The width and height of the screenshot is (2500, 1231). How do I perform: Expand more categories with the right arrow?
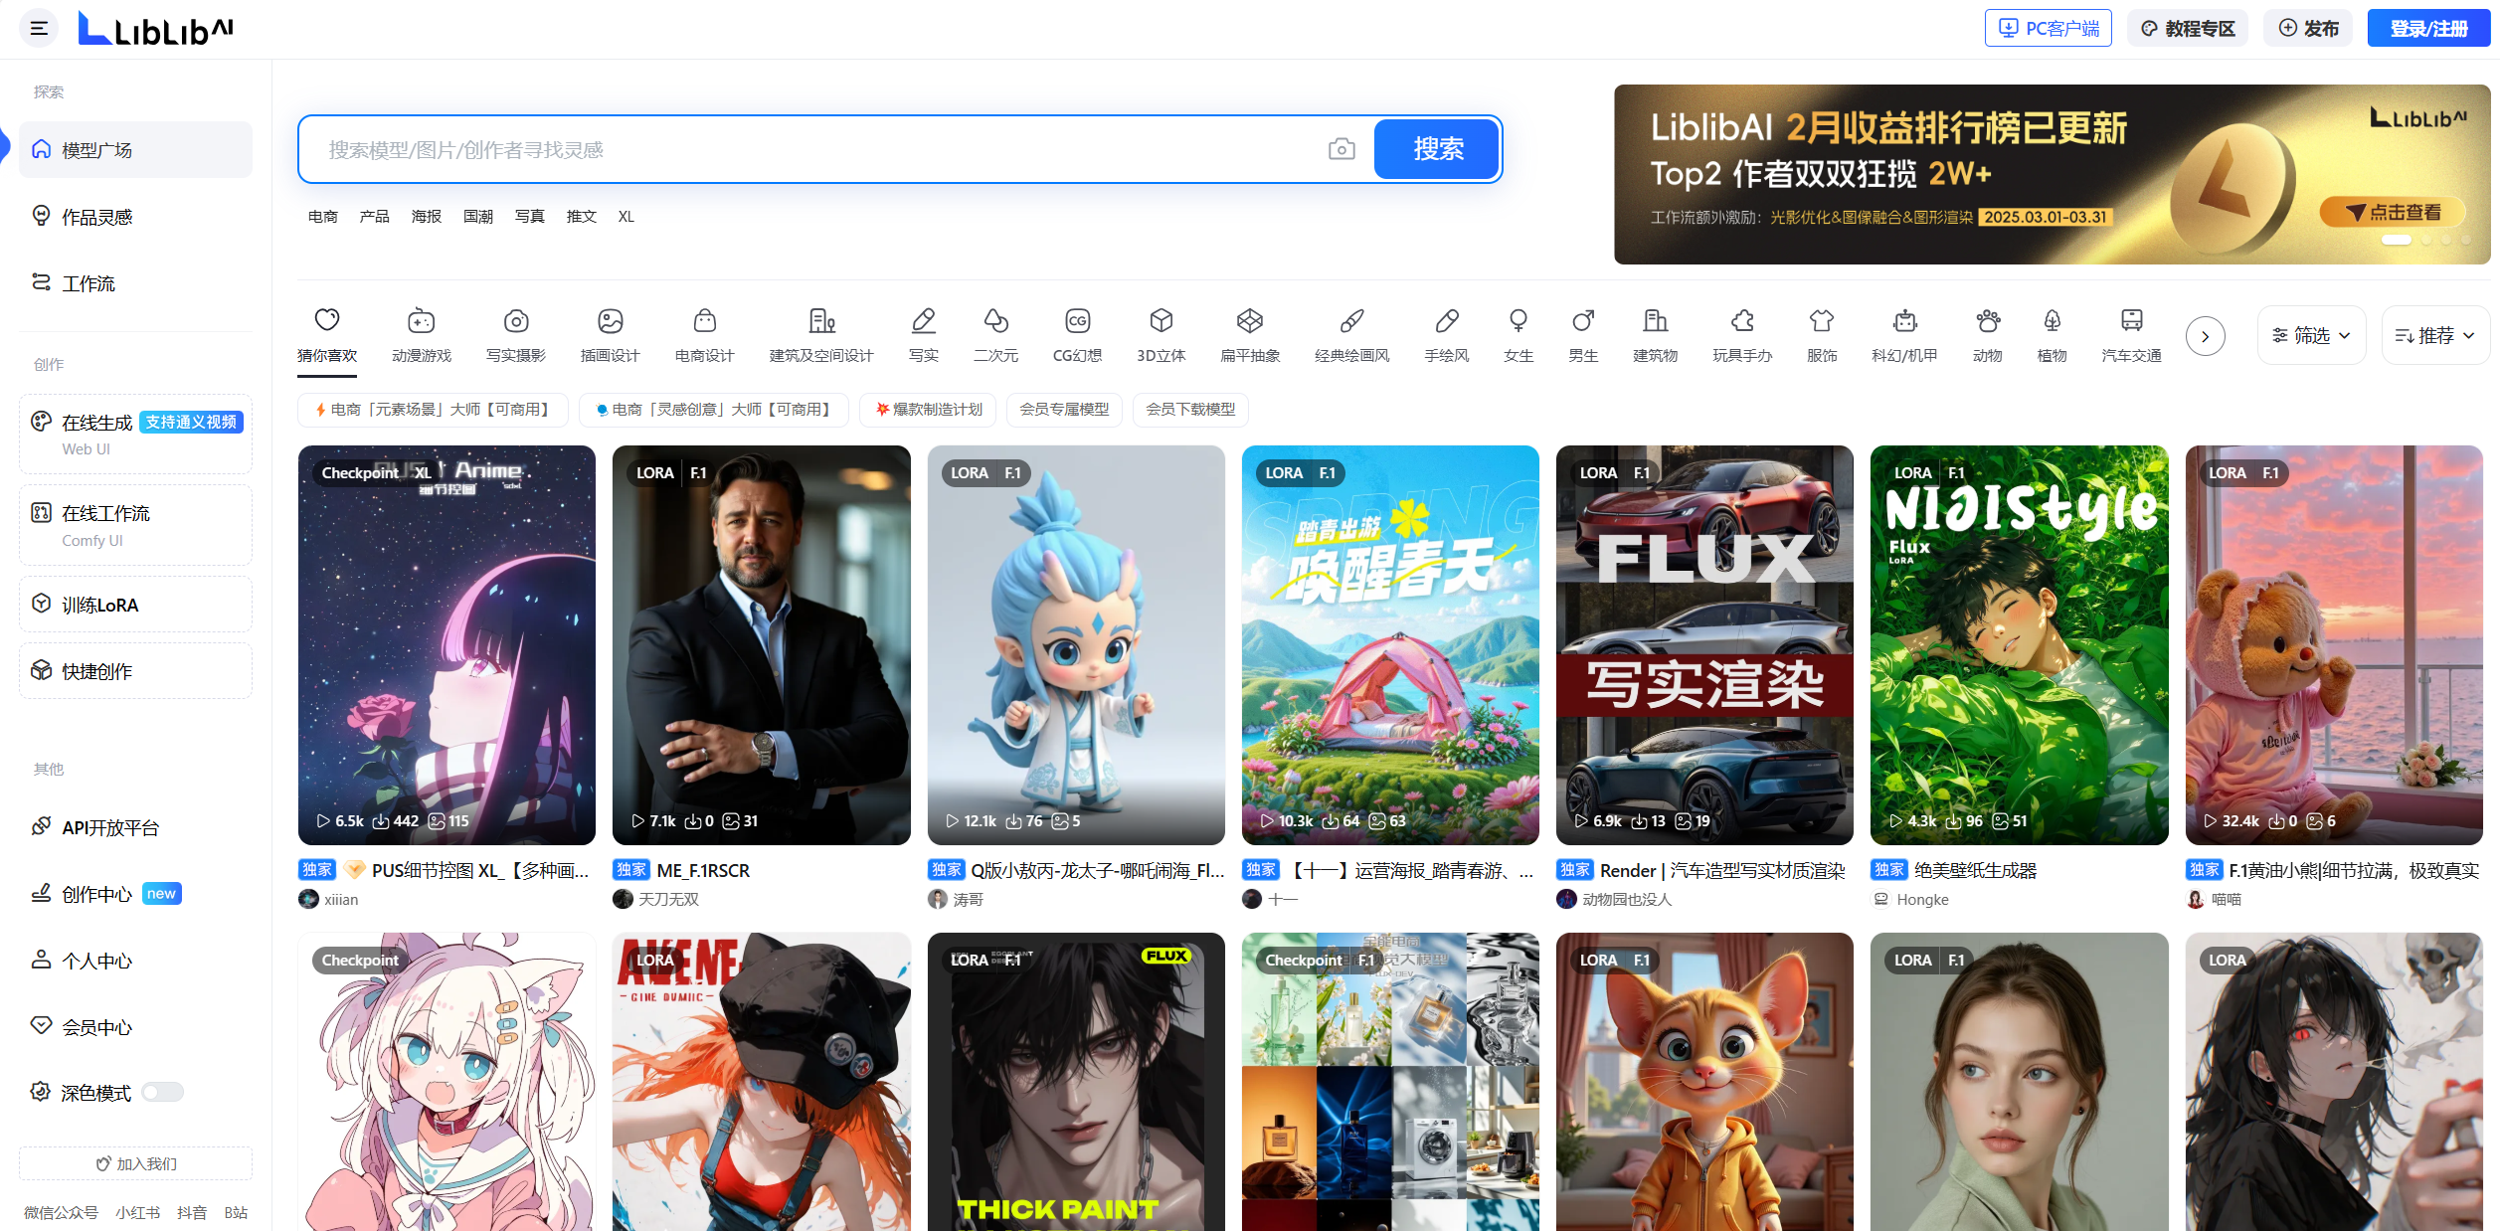point(2205,336)
